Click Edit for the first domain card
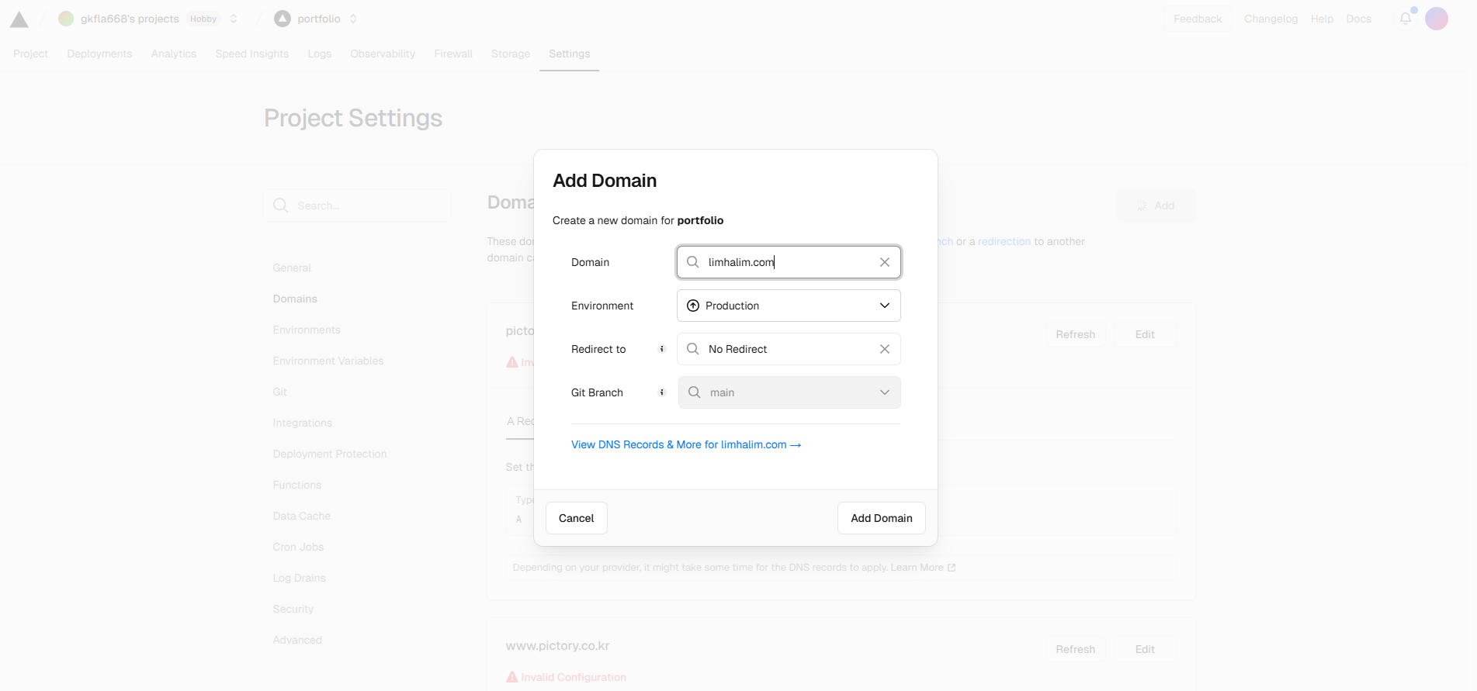The height and width of the screenshot is (691, 1477). [1145, 334]
